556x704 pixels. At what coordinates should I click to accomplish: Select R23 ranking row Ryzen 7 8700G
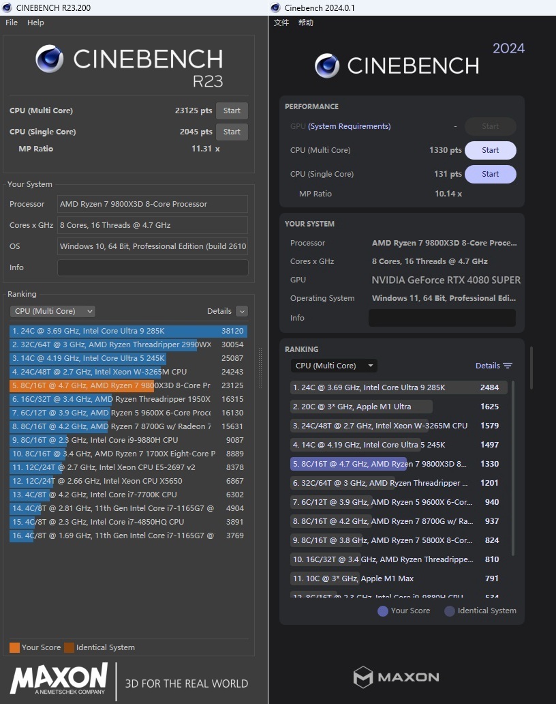pos(128,426)
